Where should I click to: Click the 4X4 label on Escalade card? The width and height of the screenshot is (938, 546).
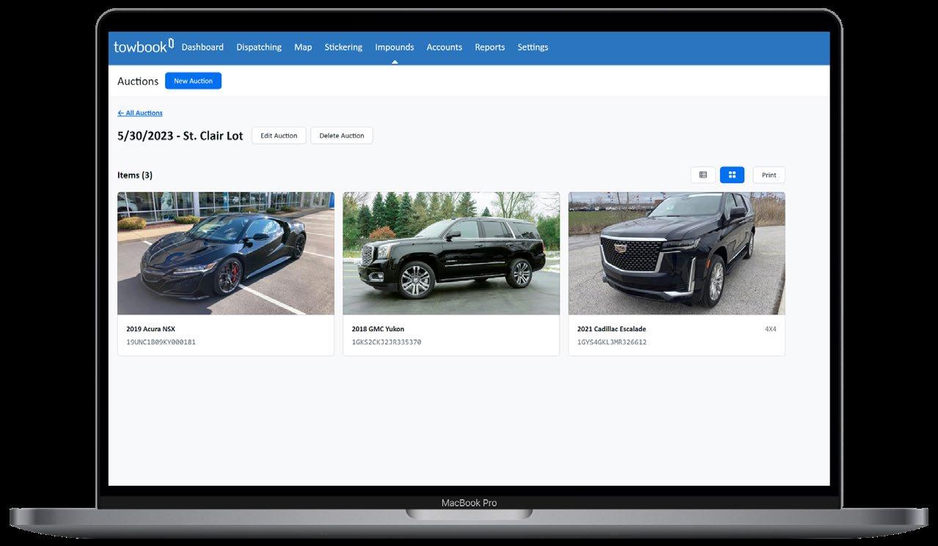coord(770,329)
